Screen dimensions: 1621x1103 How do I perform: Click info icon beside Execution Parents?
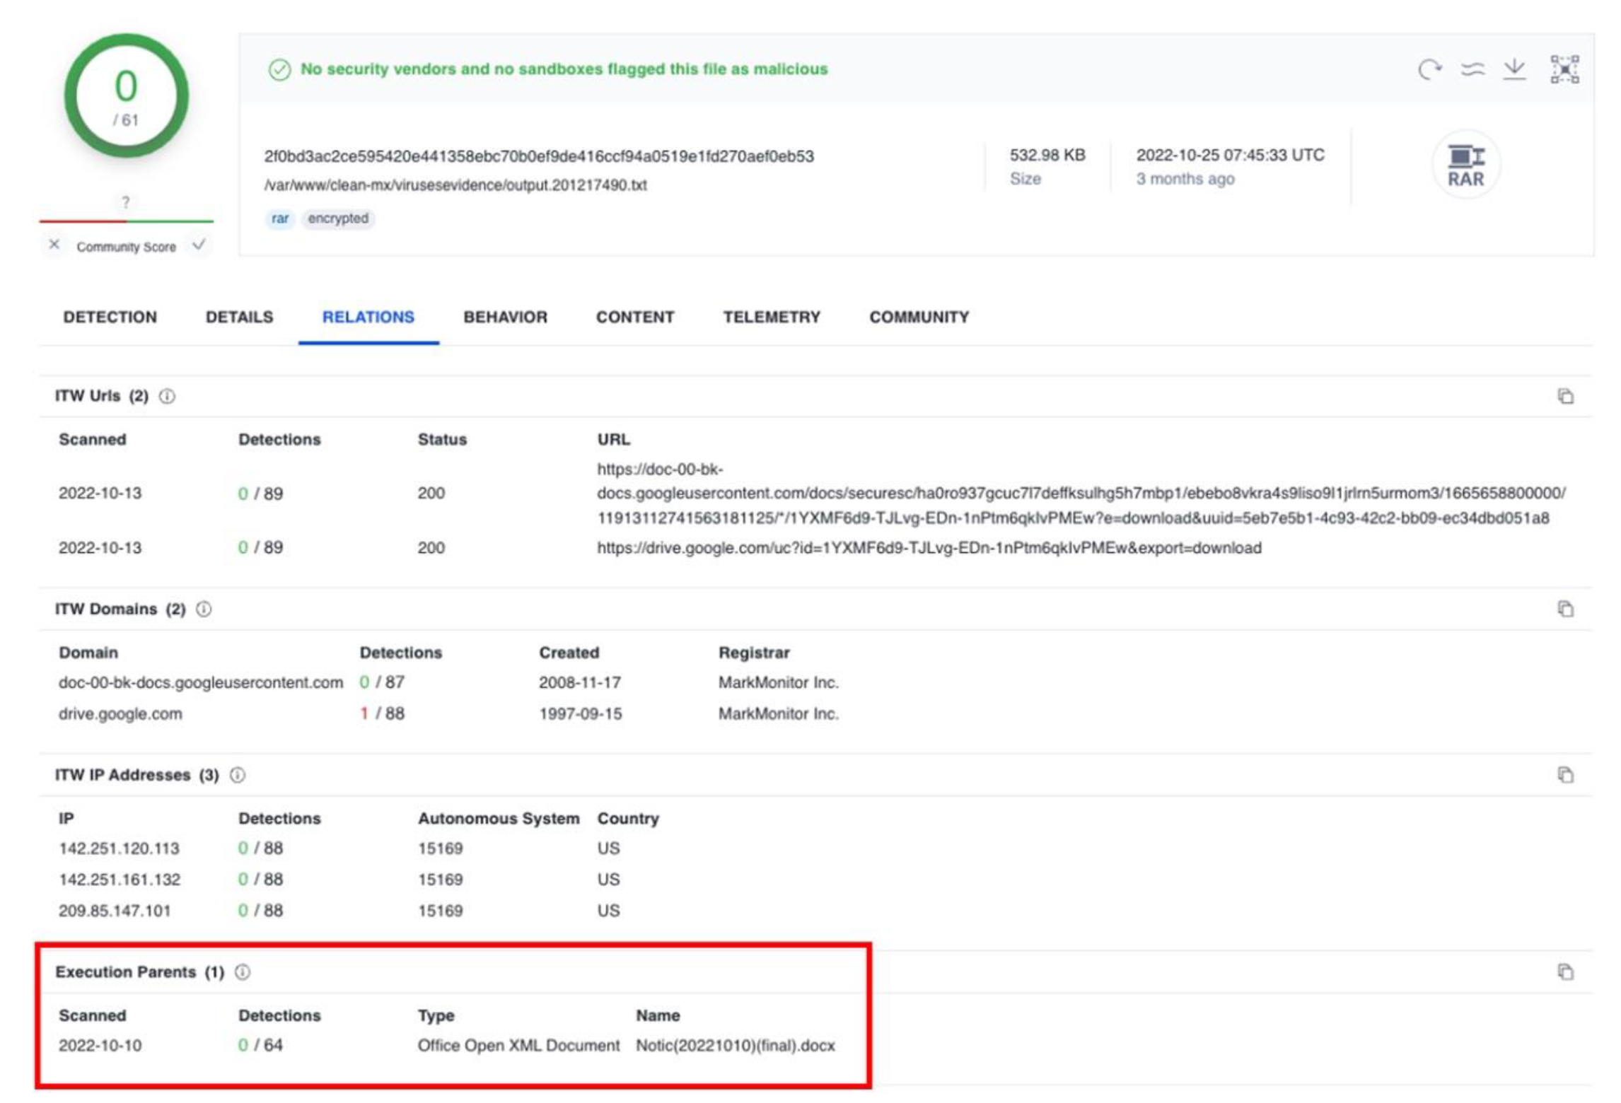(243, 971)
